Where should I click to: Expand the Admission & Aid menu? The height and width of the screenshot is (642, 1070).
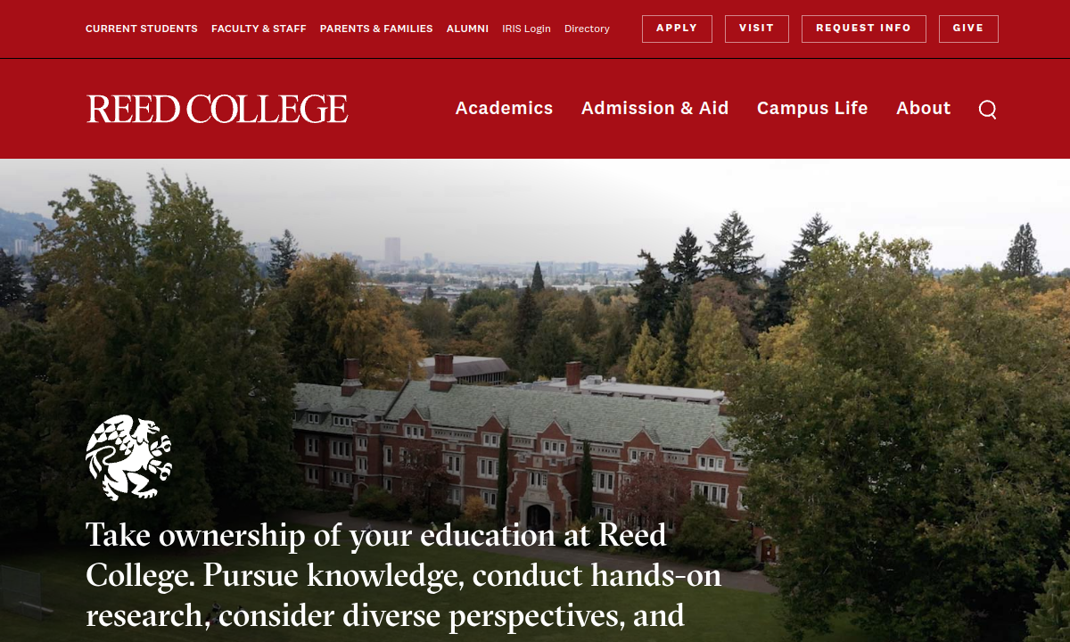tap(654, 108)
